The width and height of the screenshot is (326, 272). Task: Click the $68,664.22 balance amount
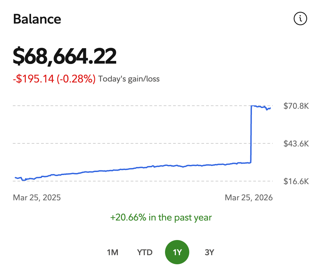65,56
